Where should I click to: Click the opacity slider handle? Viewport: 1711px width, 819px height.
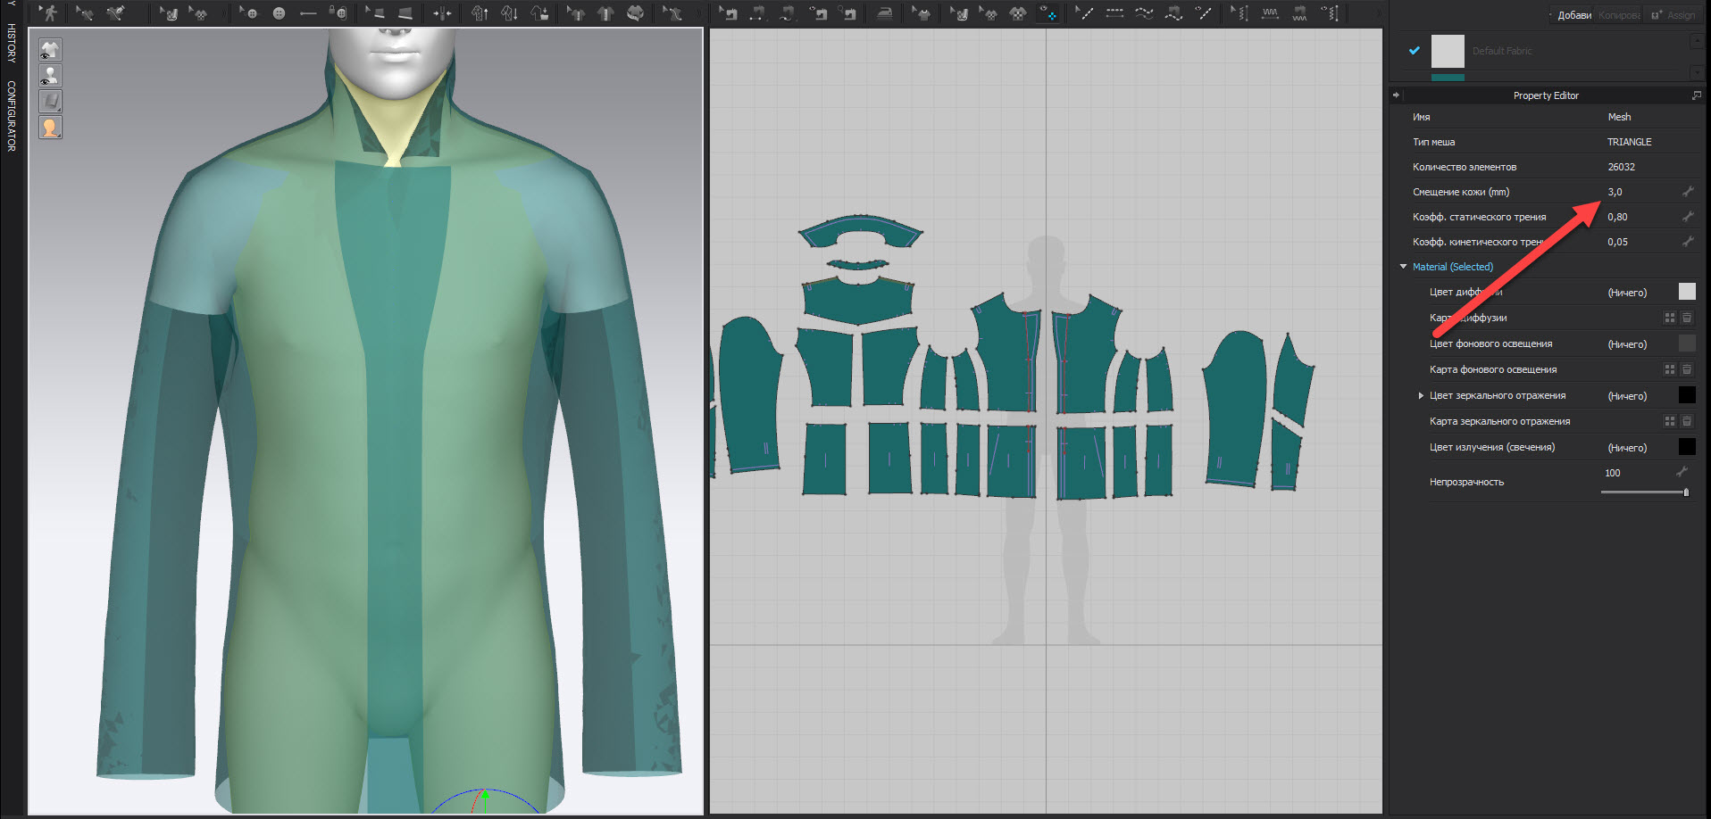pos(1686,492)
